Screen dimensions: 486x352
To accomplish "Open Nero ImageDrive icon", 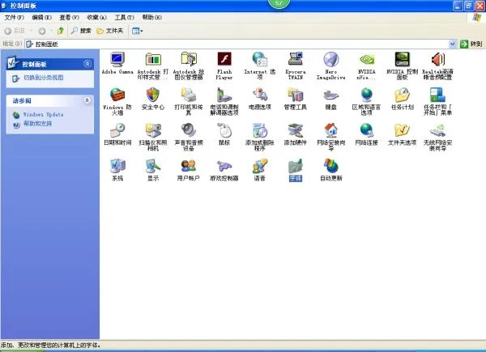I will click(330, 60).
